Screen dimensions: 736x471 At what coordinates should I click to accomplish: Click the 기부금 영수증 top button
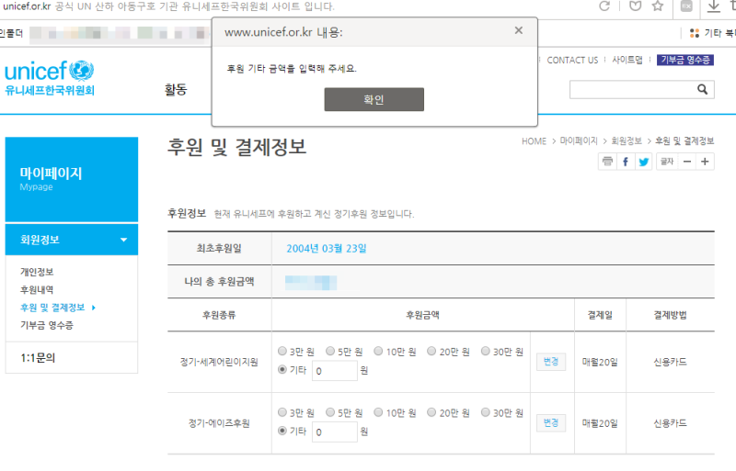(684, 60)
